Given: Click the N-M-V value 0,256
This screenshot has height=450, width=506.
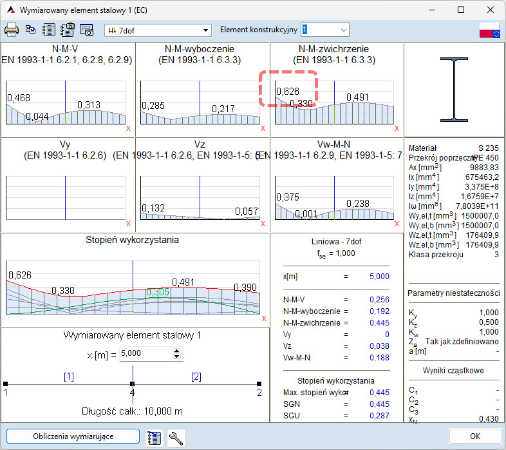Looking at the screenshot, I should pos(379,300).
